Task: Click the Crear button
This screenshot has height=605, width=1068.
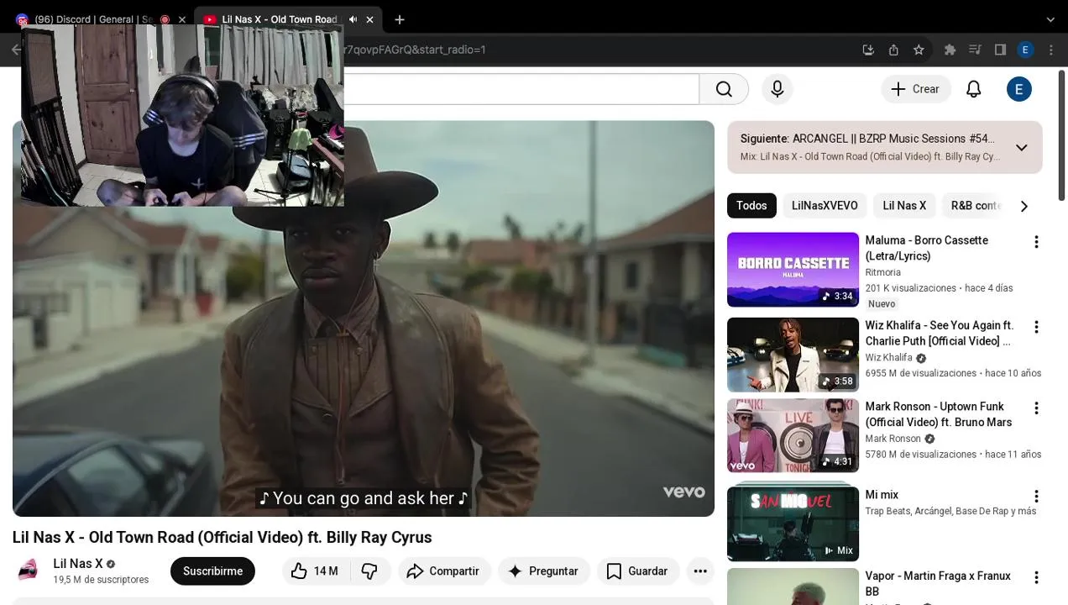Action: 915,89
